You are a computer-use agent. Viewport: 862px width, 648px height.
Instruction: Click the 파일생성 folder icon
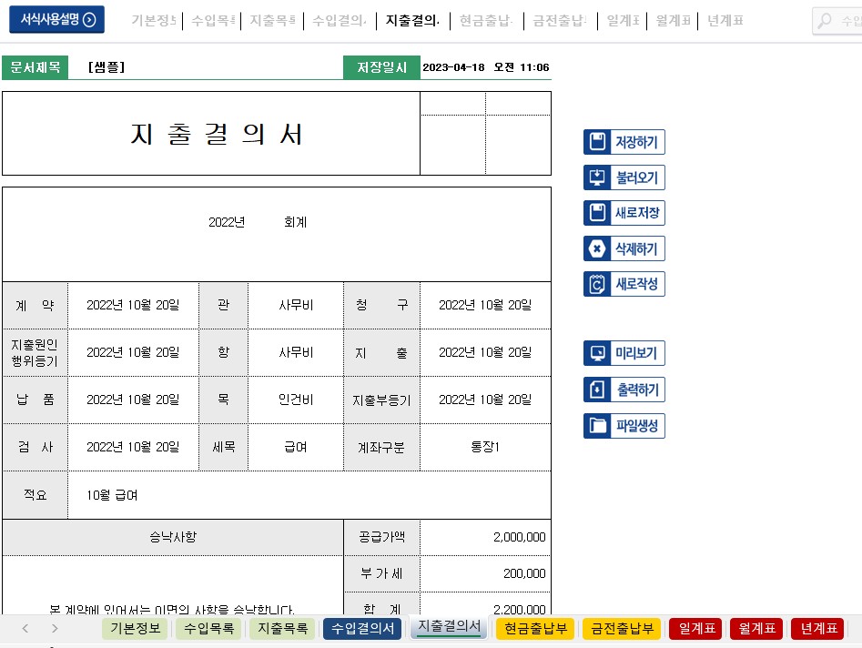597,426
